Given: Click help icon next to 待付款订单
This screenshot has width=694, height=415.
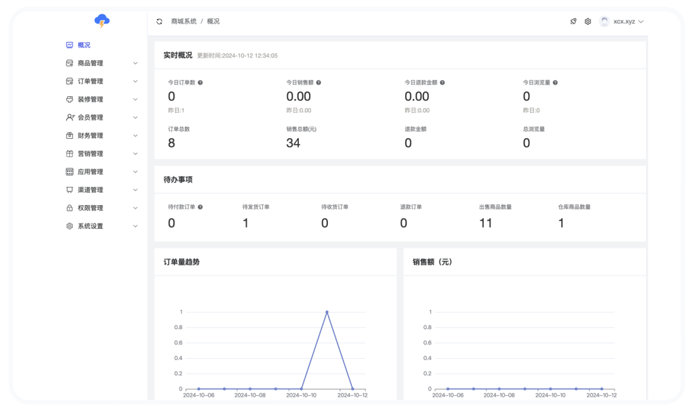Looking at the screenshot, I should point(201,207).
